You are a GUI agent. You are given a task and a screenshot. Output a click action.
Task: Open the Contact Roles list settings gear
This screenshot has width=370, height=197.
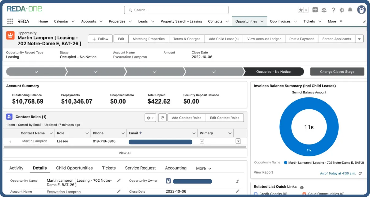[x=150, y=118]
